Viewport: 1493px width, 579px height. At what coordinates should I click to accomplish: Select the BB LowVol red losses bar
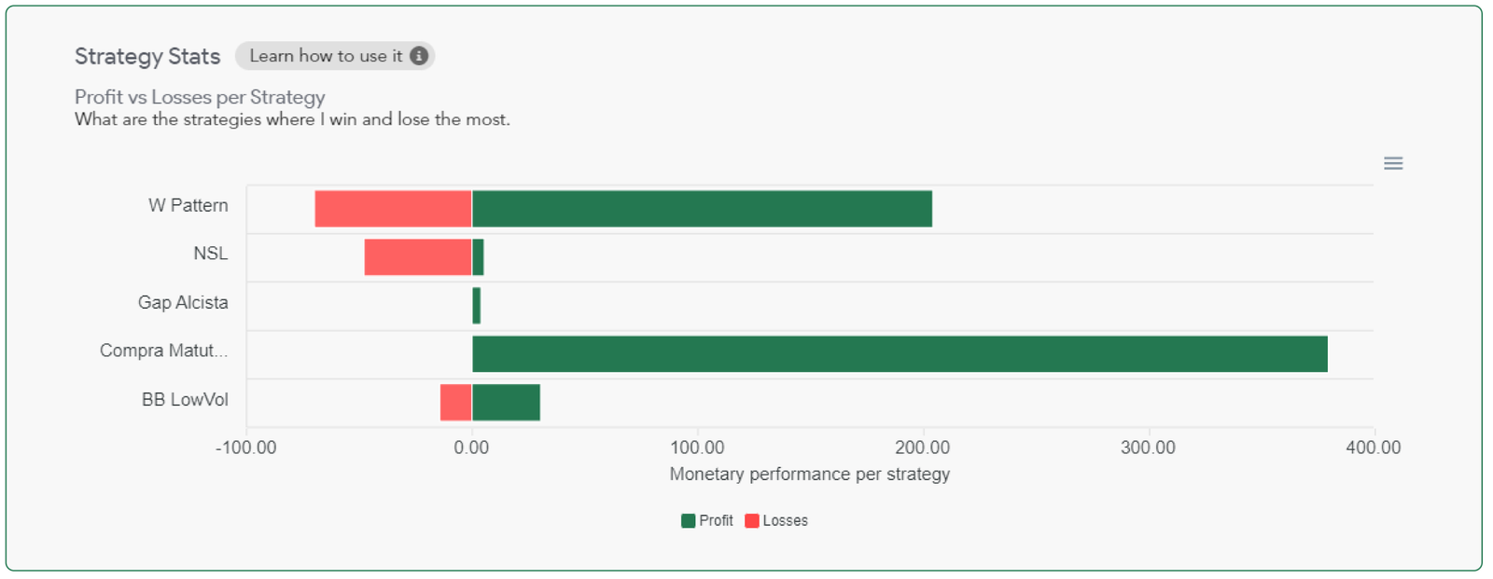pos(455,403)
